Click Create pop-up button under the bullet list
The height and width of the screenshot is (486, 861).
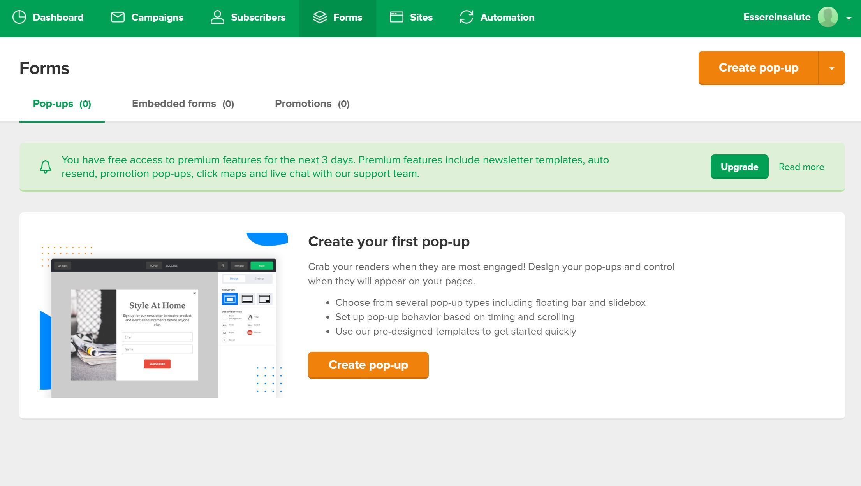[x=368, y=365]
